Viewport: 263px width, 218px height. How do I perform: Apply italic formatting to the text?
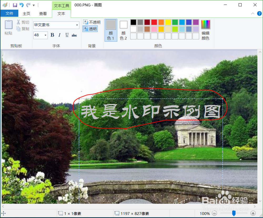[x=59, y=35]
